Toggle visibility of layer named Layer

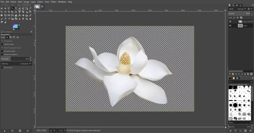[230, 26]
